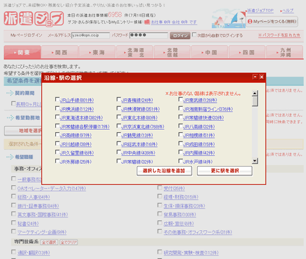Viewport: 306px width, 259px height.
Task: Minimize the 沿線・駅の選択 dialog
Action: click(x=255, y=77)
